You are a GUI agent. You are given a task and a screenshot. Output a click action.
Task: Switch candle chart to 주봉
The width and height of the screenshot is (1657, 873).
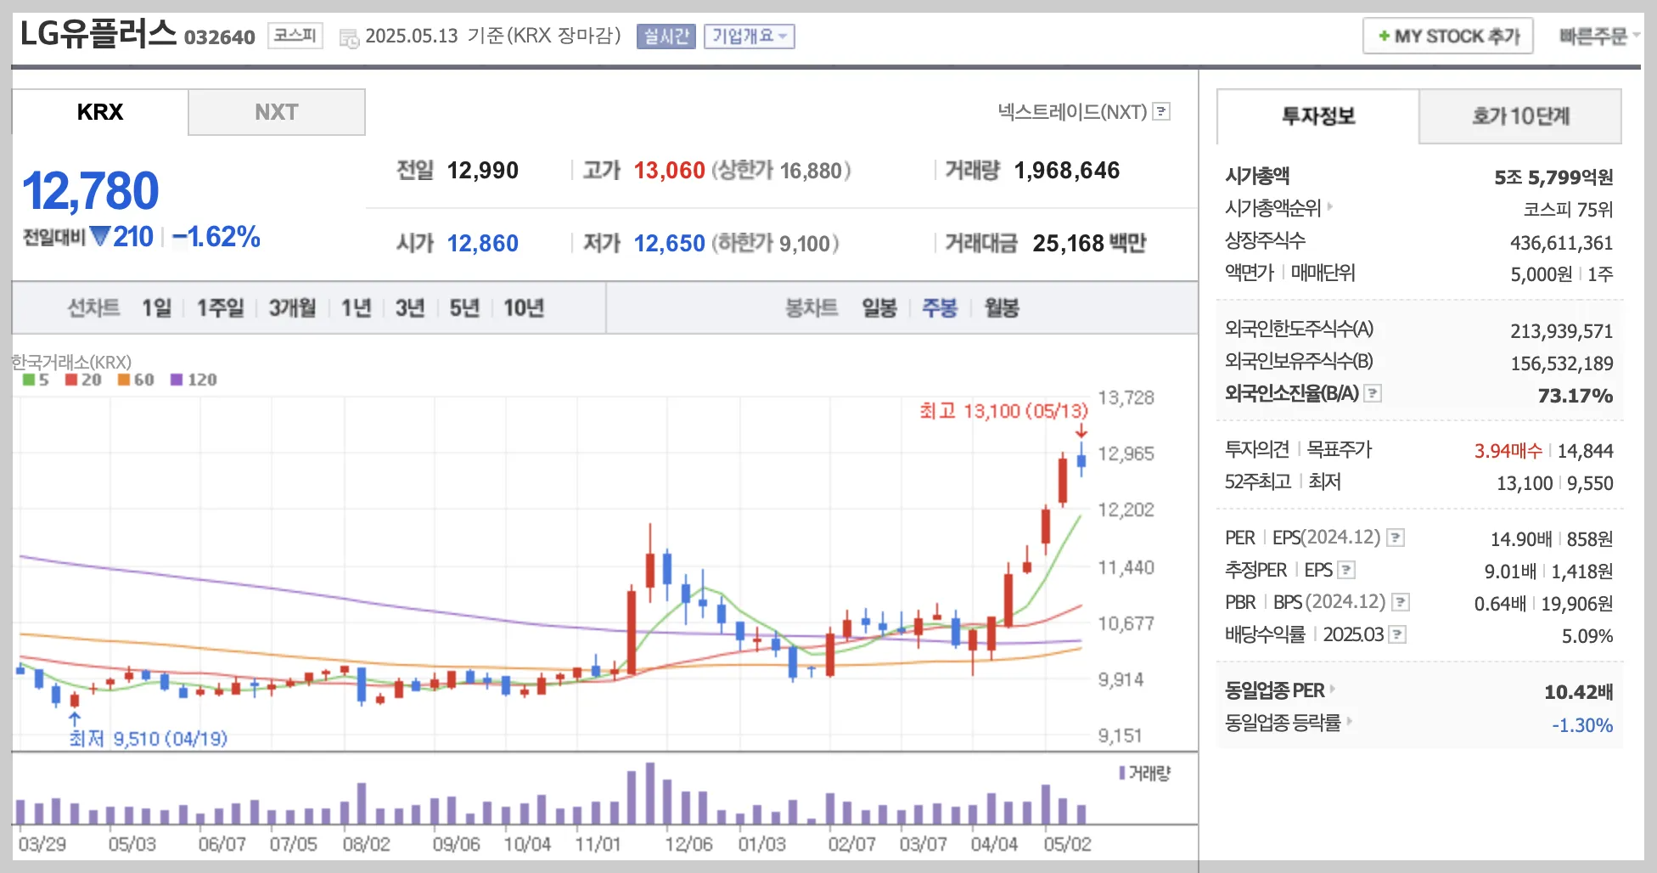click(x=940, y=307)
